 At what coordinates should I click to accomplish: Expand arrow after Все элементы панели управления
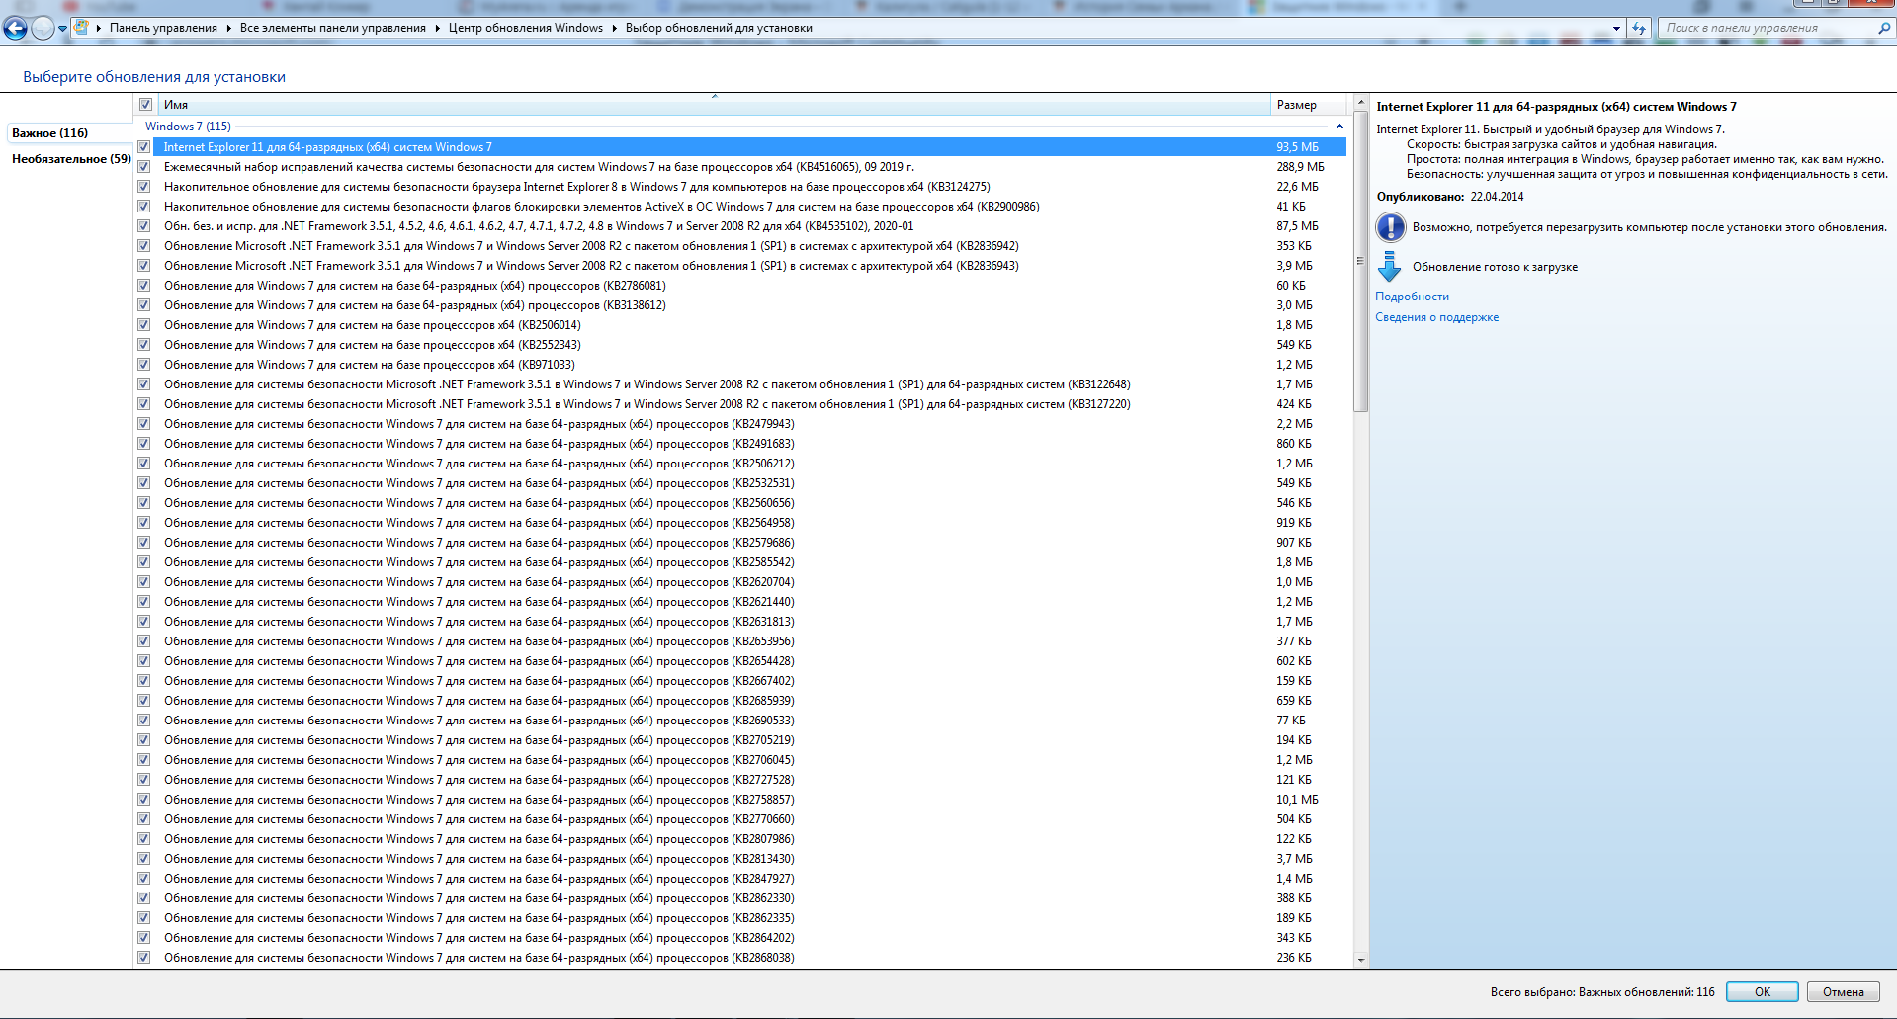click(x=437, y=28)
